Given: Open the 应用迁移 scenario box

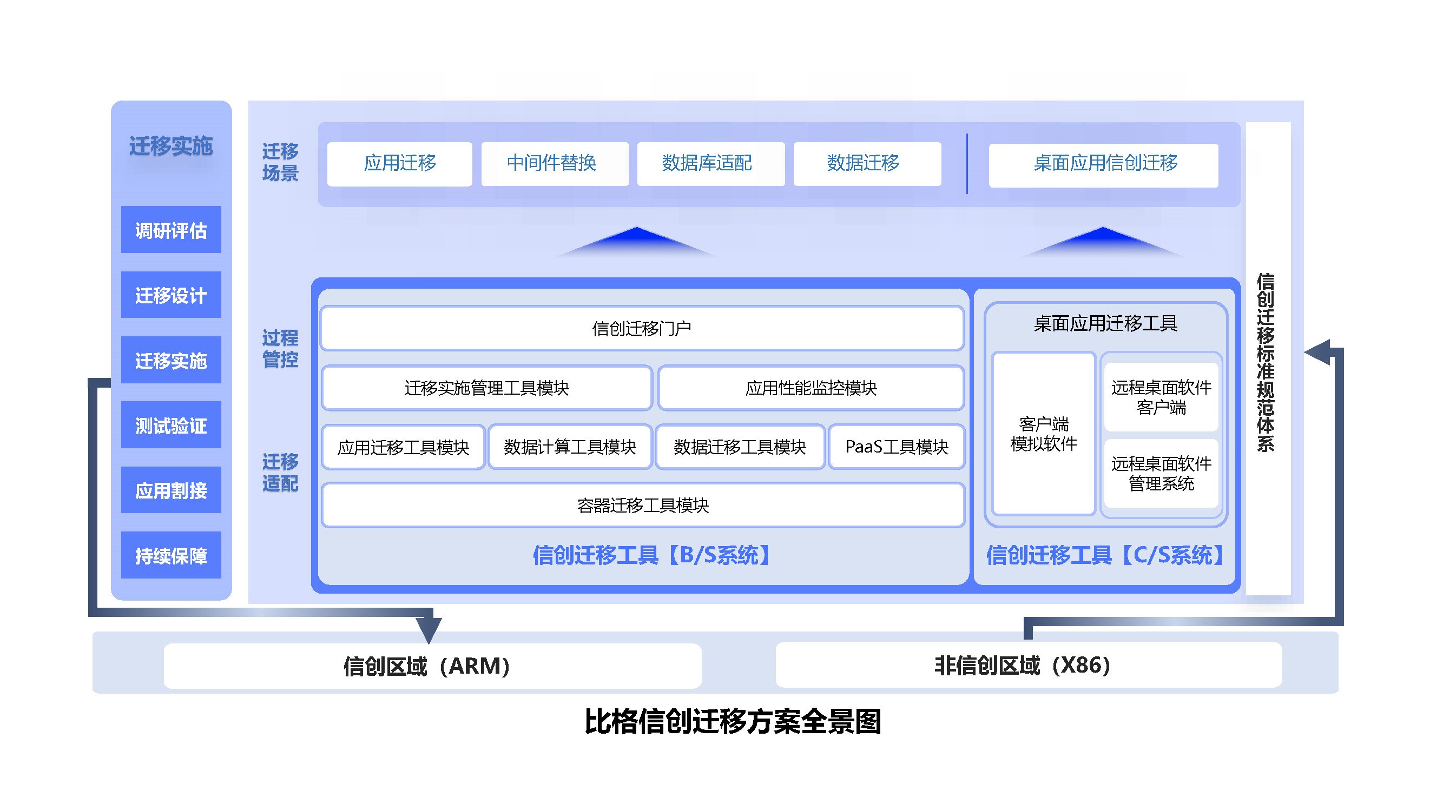Looking at the screenshot, I should [399, 163].
